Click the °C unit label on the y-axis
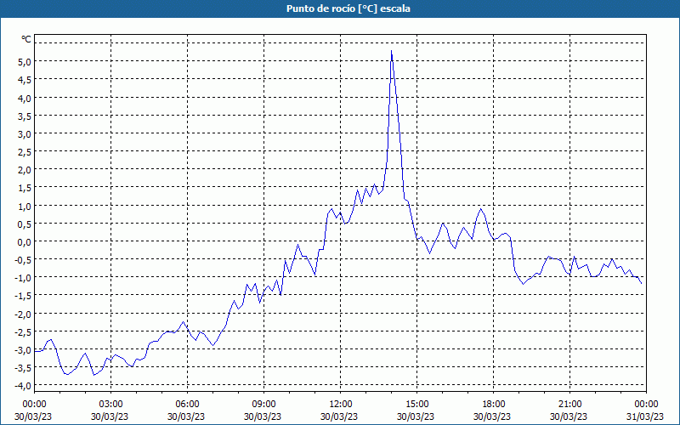This screenshot has height=425, width=680. coord(26,39)
